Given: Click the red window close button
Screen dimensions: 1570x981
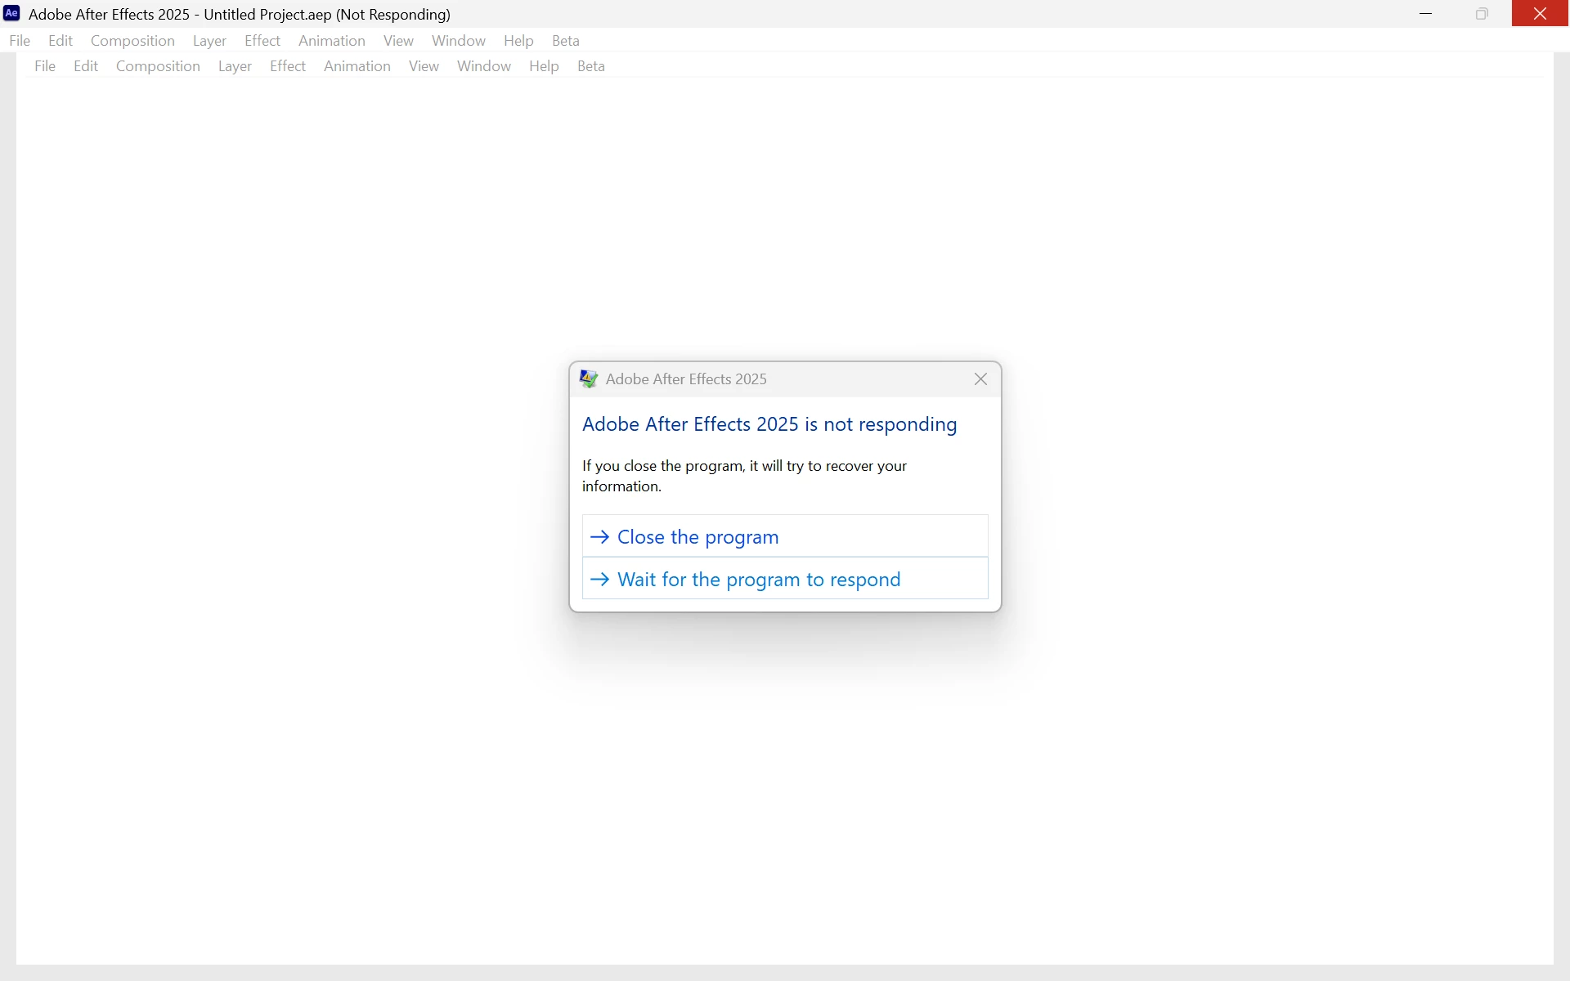Looking at the screenshot, I should (x=1540, y=14).
